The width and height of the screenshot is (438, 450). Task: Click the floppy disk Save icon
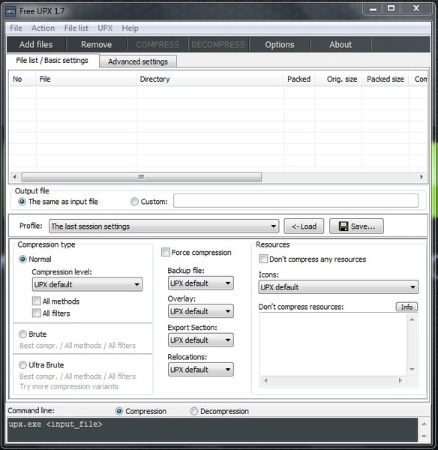pyautogui.click(x=343, y=226)
